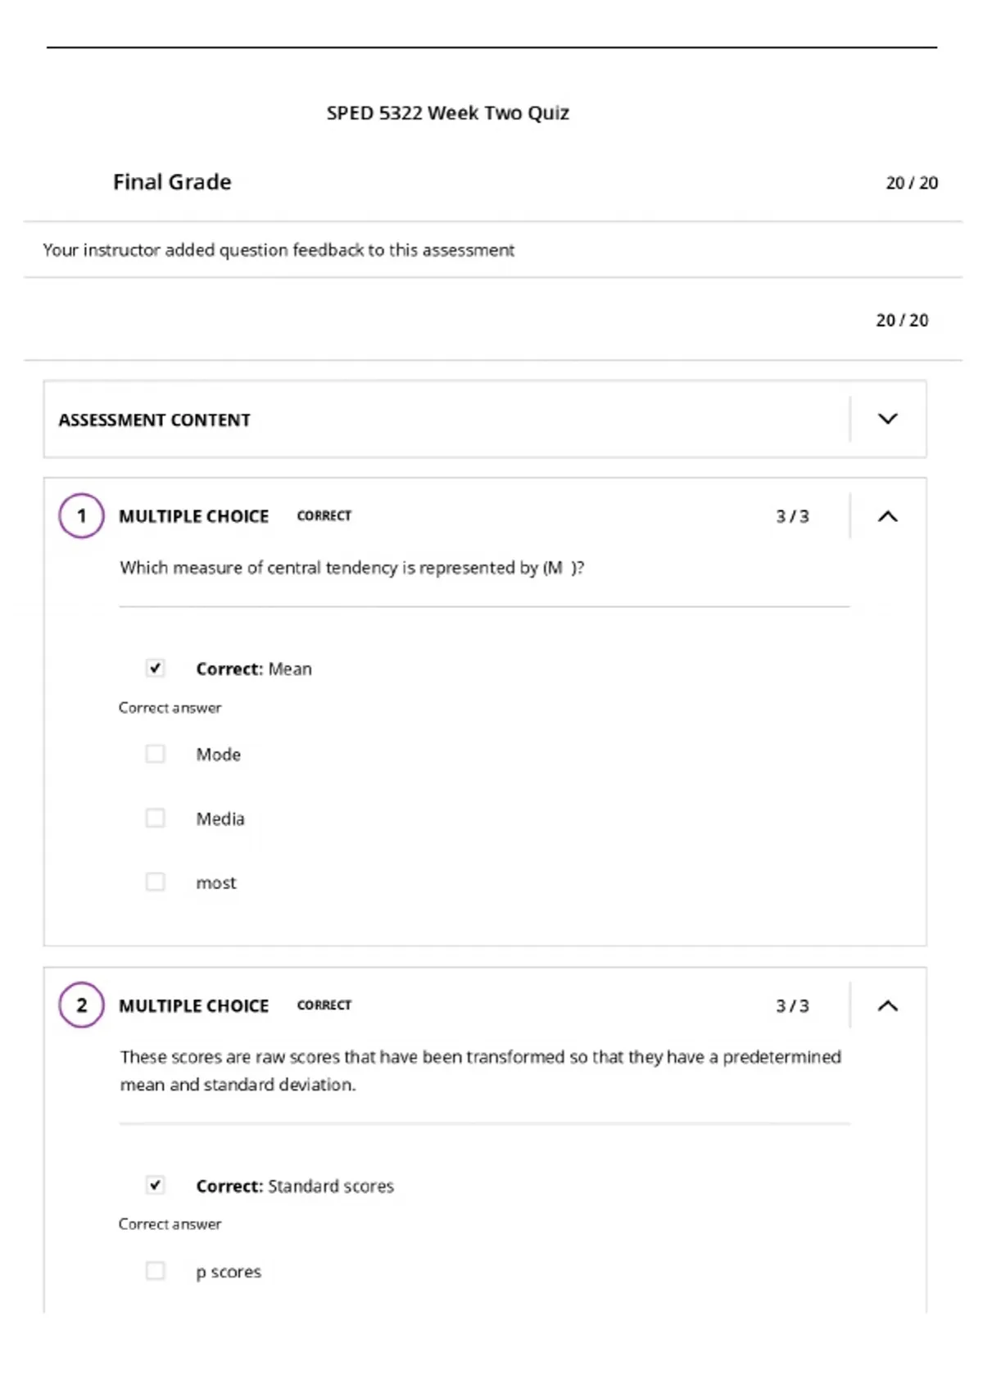Check the Media answer checkbox
The image size is (983, 1393).
(x=155, y=818)
